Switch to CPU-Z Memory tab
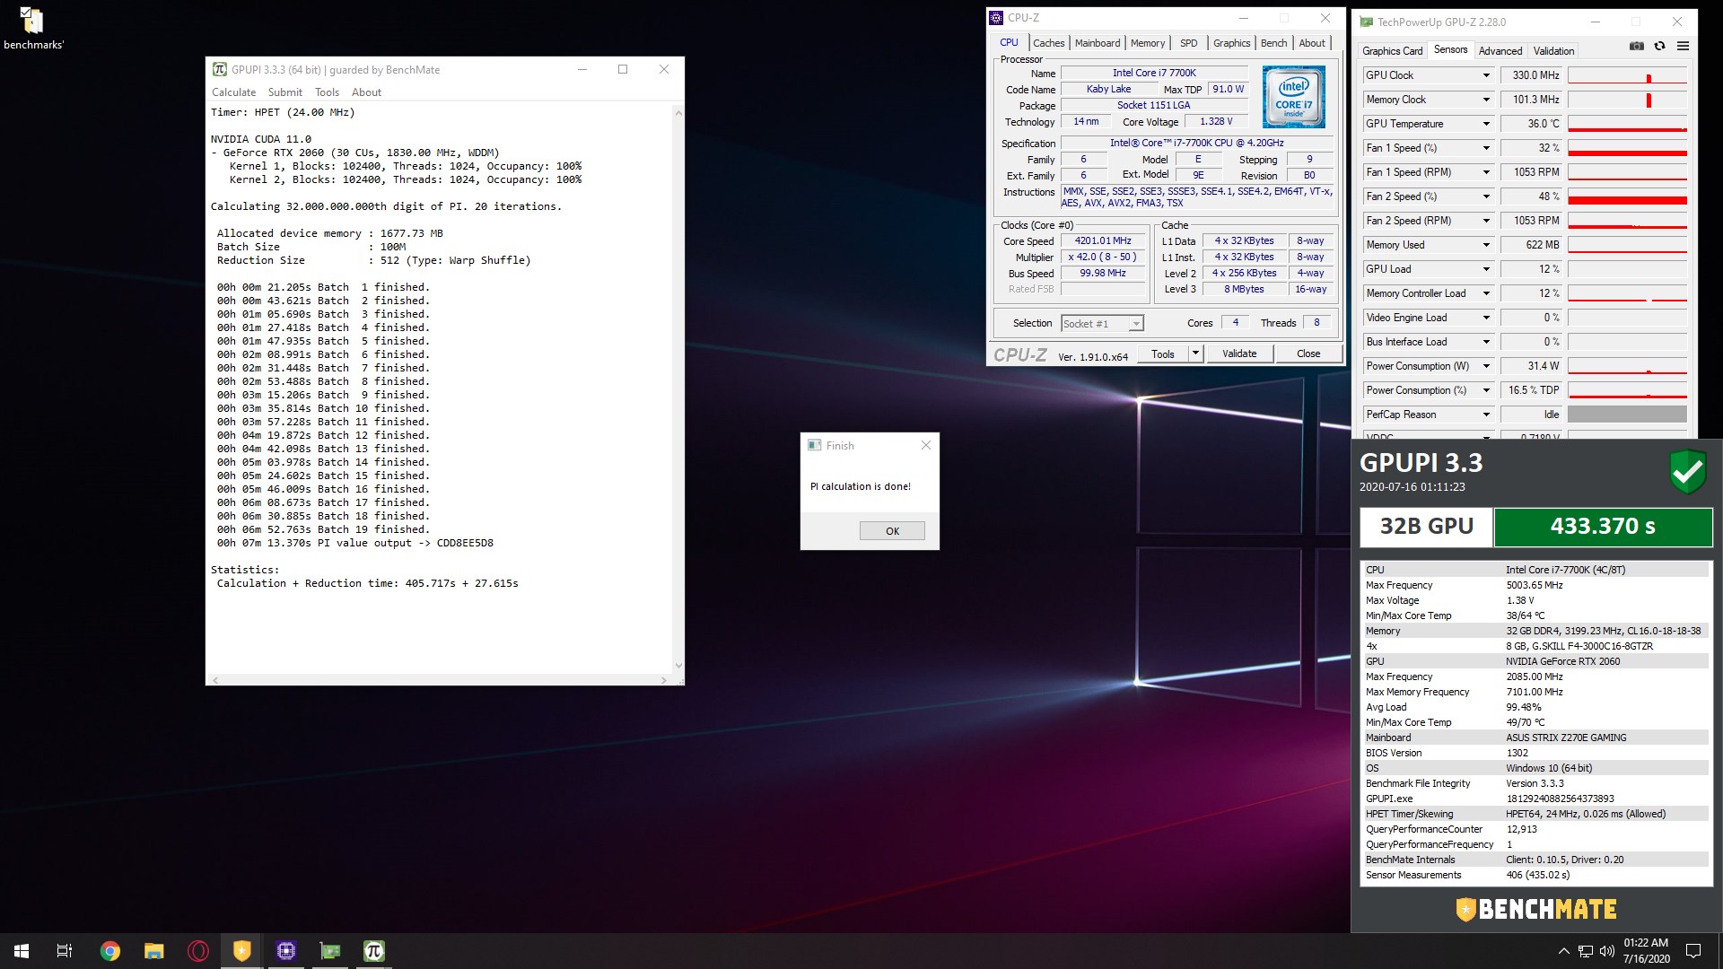The width and height of the screenshot is (1723, 969). [x=1147, y=43]
